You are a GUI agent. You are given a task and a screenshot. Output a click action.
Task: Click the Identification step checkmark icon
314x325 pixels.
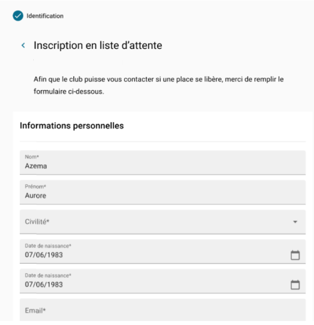(x=18, y=16)
